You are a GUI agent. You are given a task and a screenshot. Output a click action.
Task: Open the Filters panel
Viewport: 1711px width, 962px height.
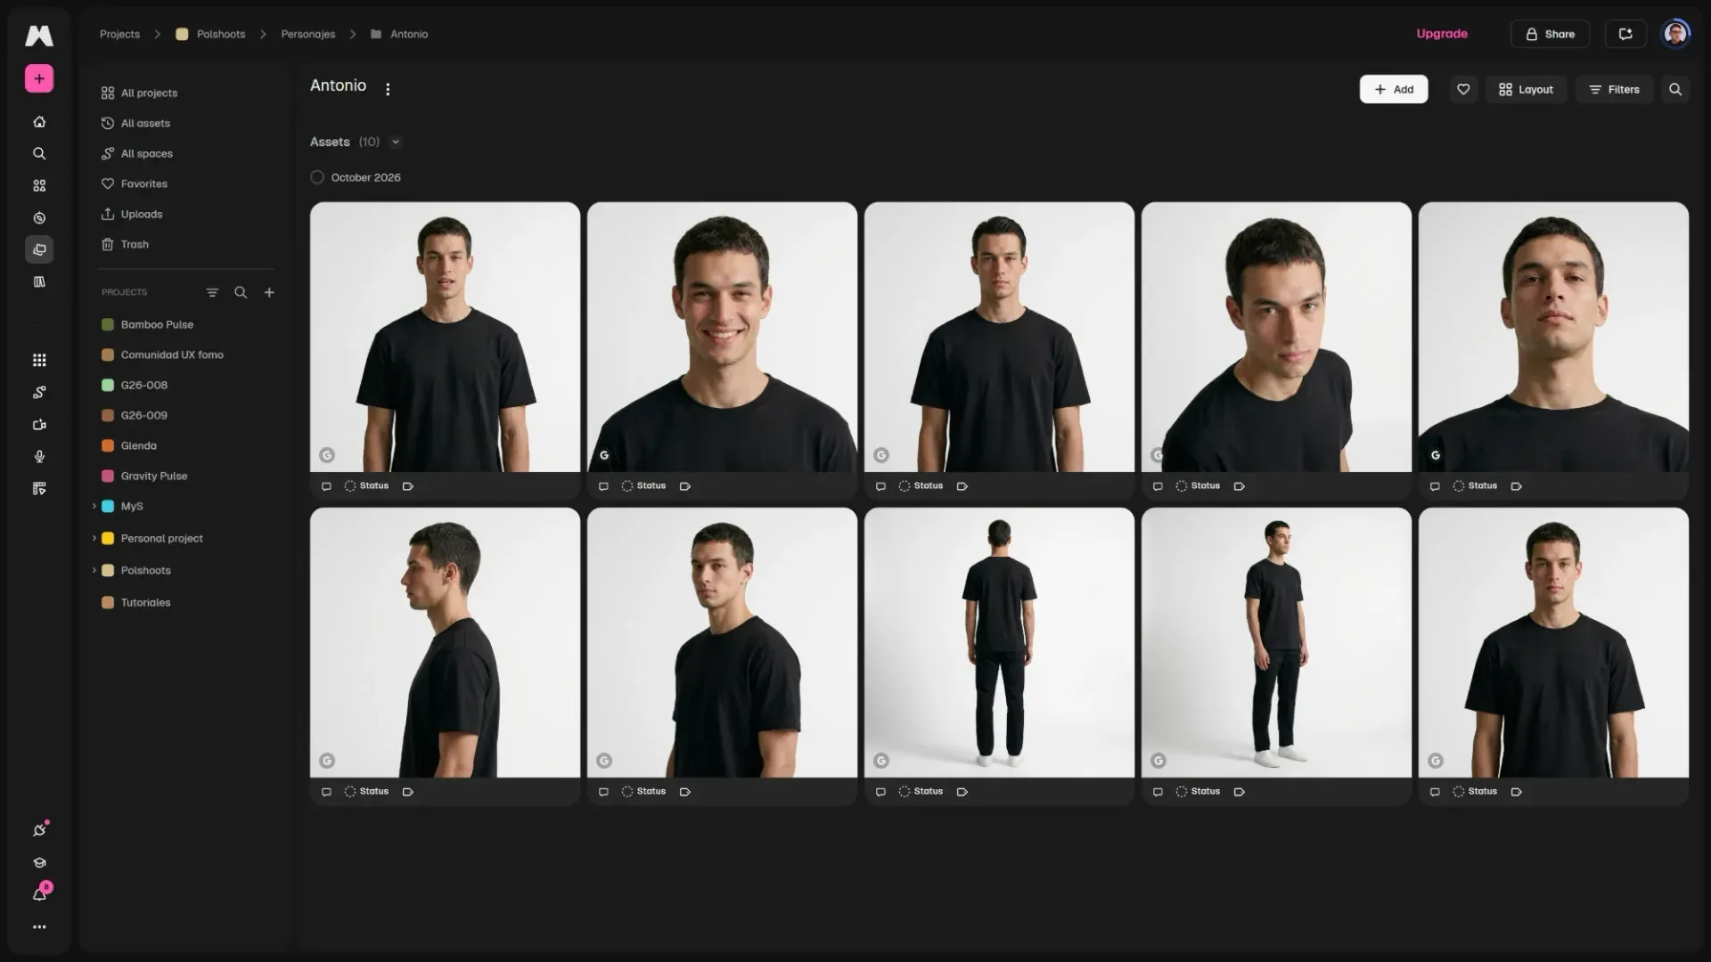click(x=1614, y=89)
